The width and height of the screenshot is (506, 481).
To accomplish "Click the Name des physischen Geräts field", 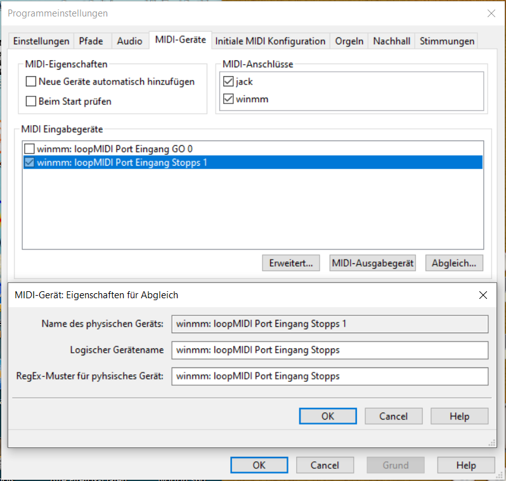I will [330, 324].
